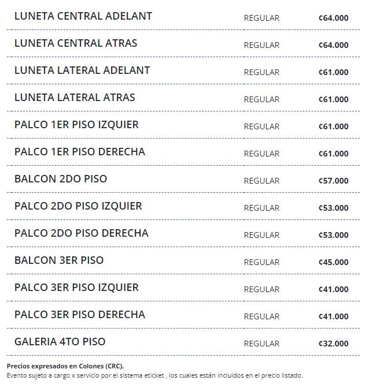The width and height of the screenshot is (365, 388).
Task: Click LUNETA CENTRAL ATRAS seating row
Action: coord(76,43)
